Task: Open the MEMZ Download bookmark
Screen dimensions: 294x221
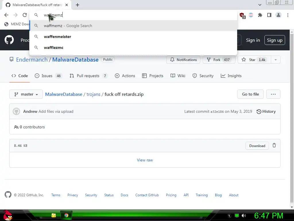Action: (17, 24)
